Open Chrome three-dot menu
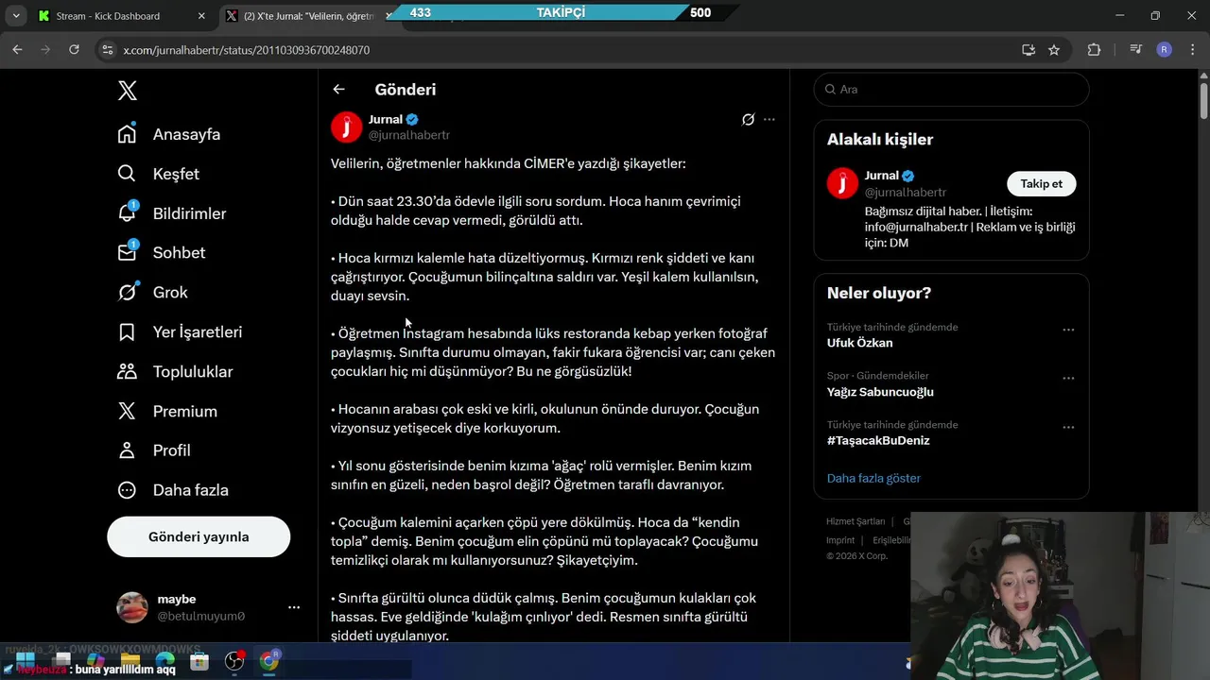Image resolution: width=1210 pixels, height=680 pixels. pos(1191,50)
